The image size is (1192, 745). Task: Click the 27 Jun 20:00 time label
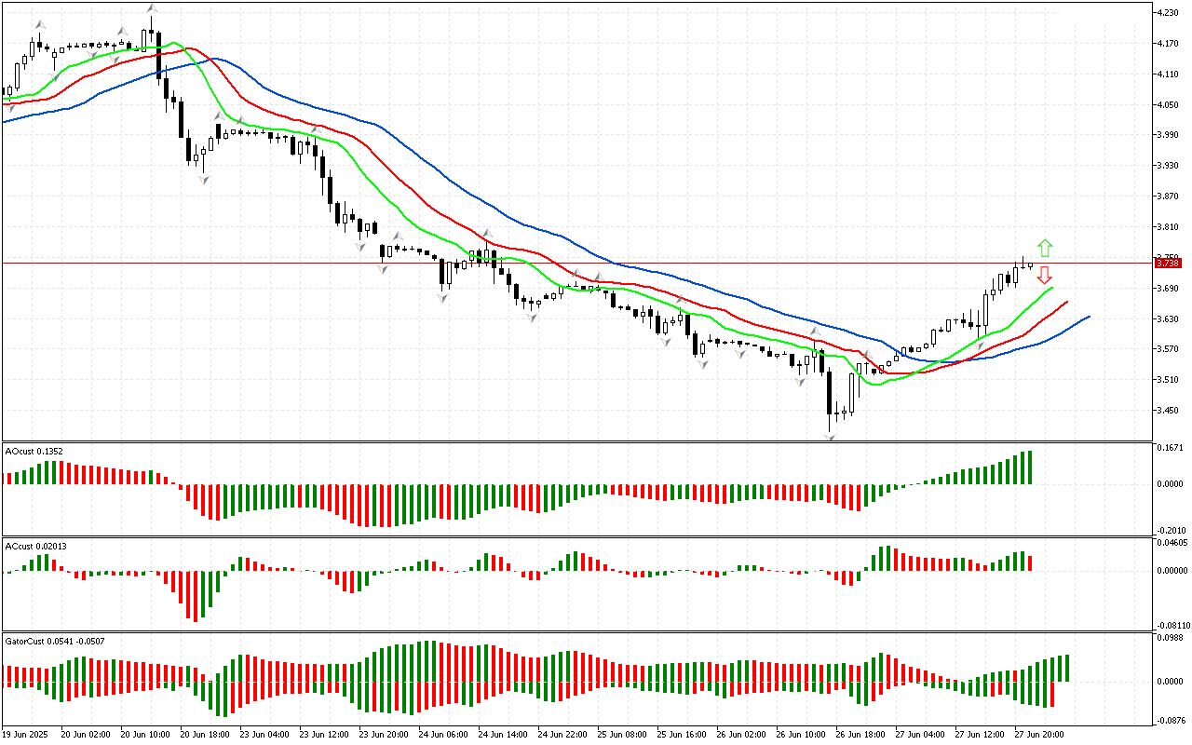[x=1040, y=734]
